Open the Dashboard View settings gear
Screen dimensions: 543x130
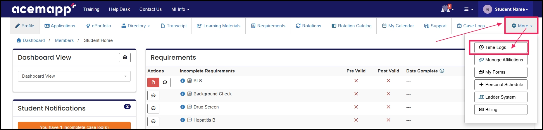point(125,58)
